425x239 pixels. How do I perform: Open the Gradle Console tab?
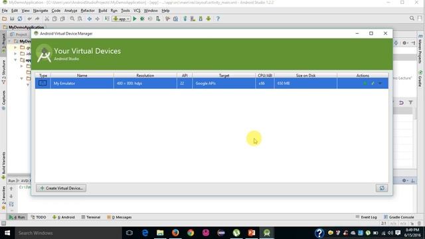[398, 217]
